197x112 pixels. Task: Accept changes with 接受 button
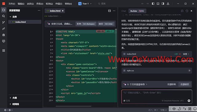(106, 24)
